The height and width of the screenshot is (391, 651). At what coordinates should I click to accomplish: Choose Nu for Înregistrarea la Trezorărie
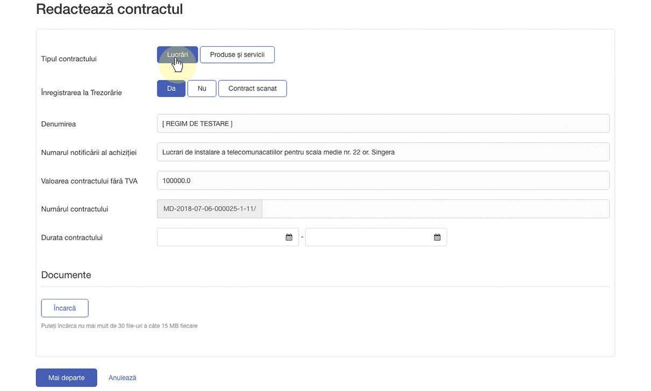(x=202, y=88)
